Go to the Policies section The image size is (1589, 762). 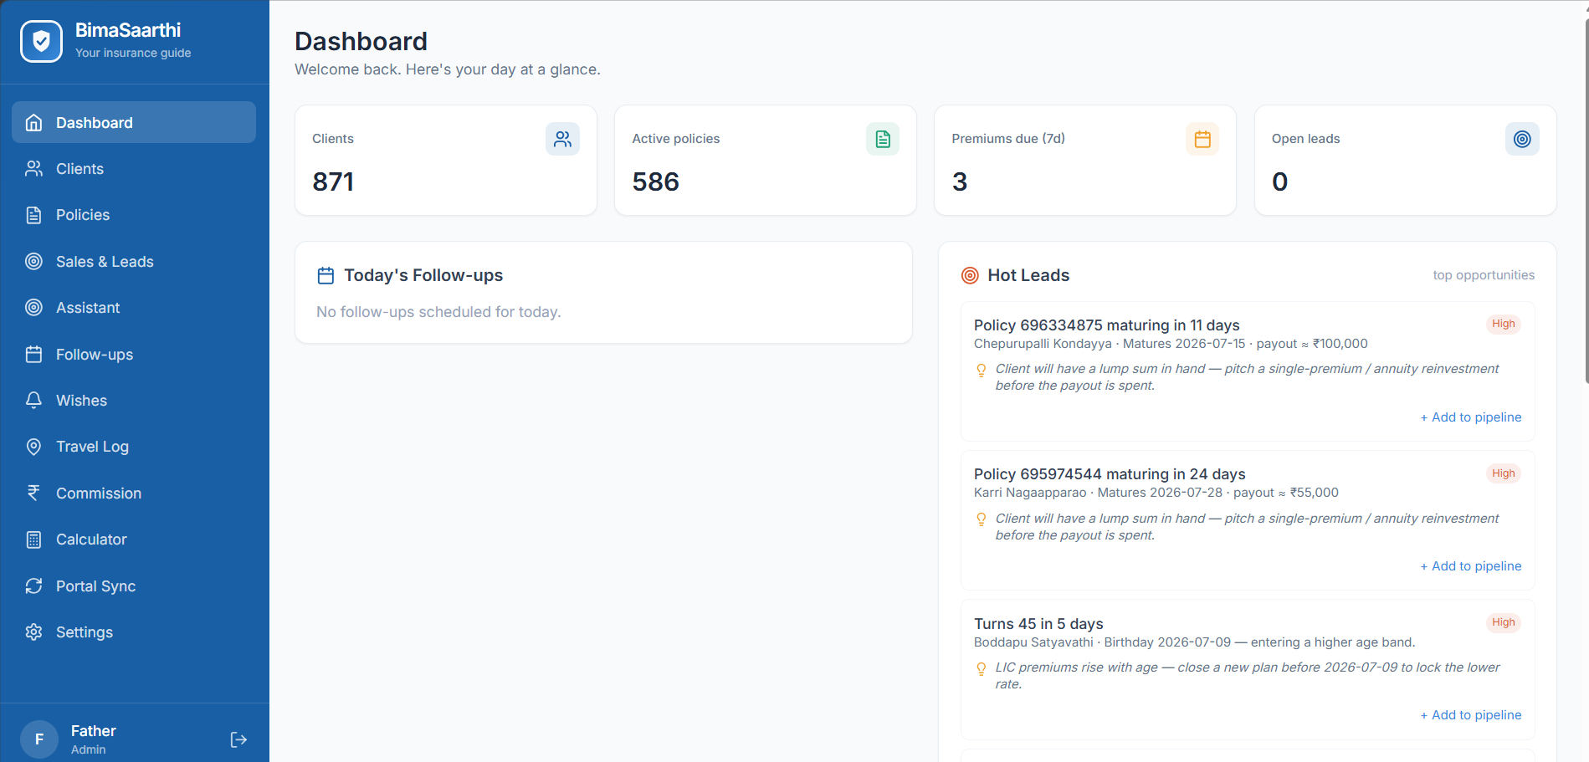click(x=134, y=215)
